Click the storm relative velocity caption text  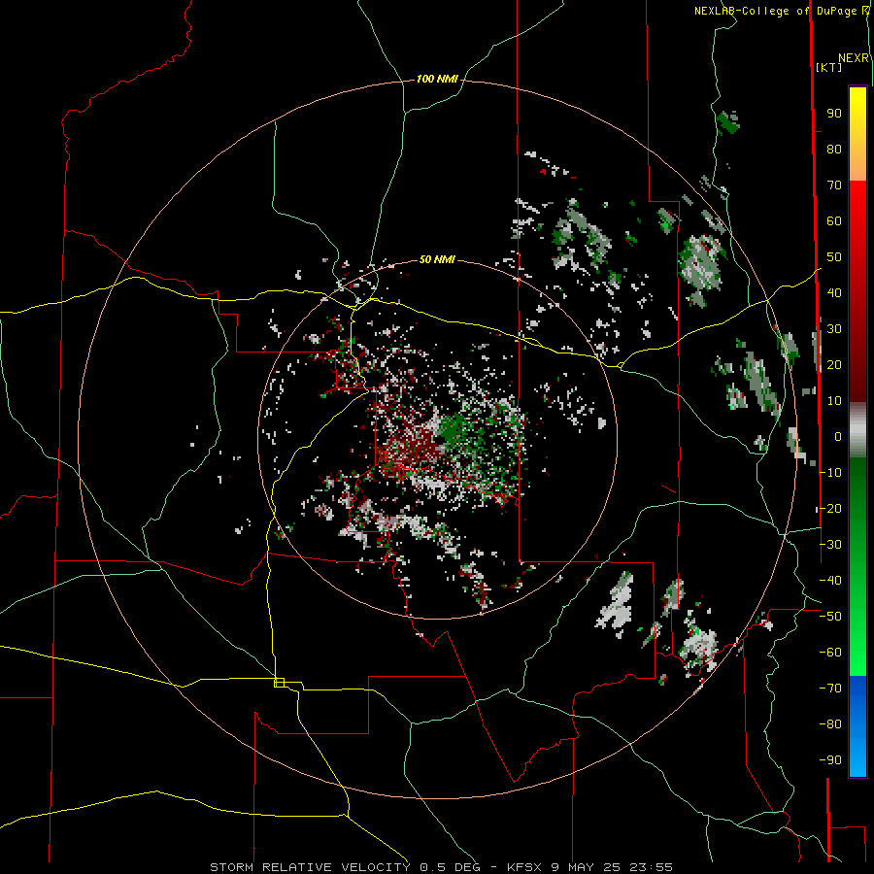click(x=442, y=867)
